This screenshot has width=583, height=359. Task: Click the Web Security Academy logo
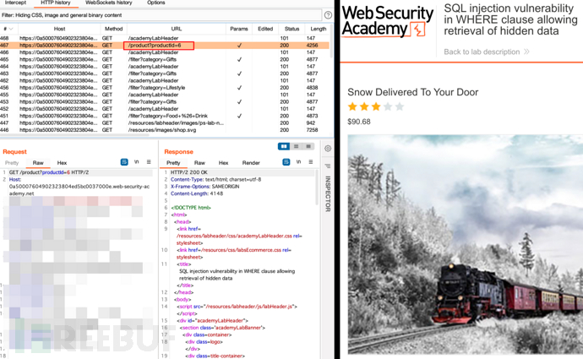(x=388, y=22)
